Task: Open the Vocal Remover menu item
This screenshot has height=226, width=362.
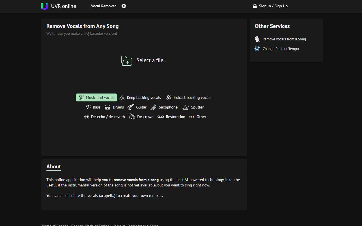Action: click(103, 6)
